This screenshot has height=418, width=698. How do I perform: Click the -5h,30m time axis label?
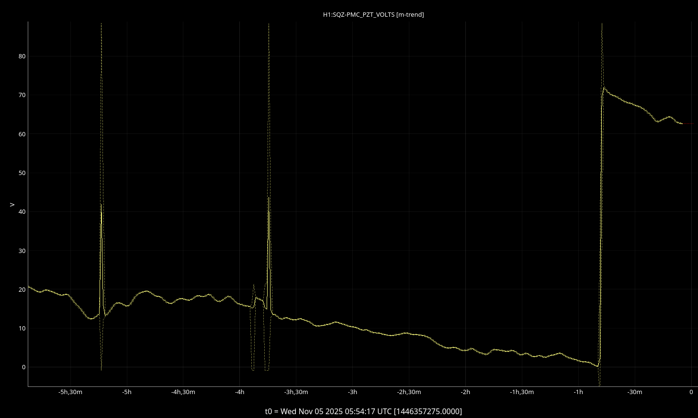70,392
